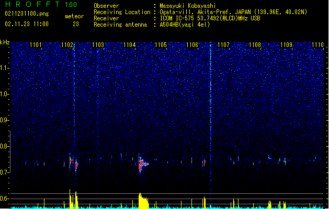Screen dimensions: 329x209
Task: Click the 0.6 kHz axis label
Action: [5, 199]
